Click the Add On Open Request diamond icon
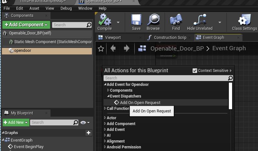Viewport: 258px width, 151px height. click(116, 102)
